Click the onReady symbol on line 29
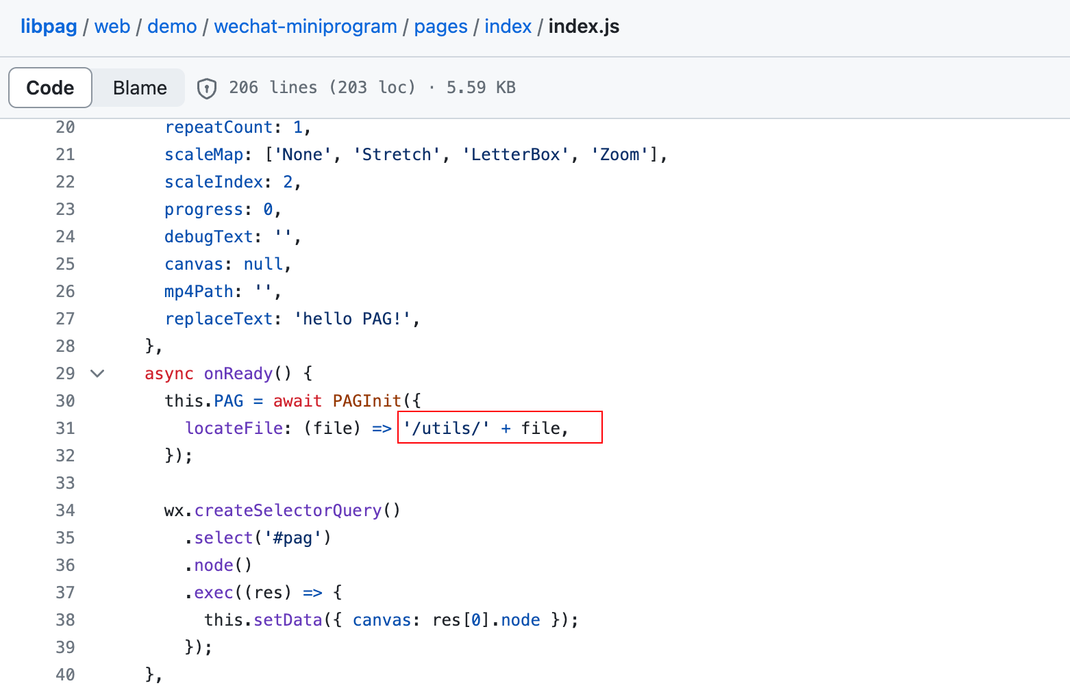 pos(238,373)
